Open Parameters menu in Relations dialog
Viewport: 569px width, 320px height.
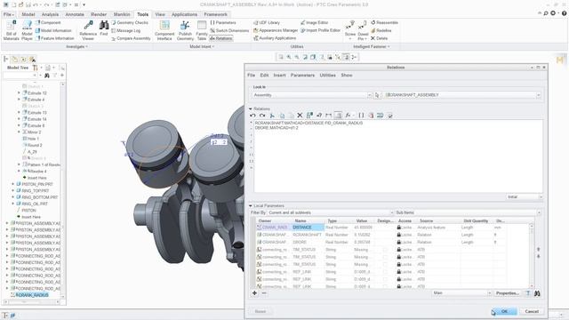302,75
